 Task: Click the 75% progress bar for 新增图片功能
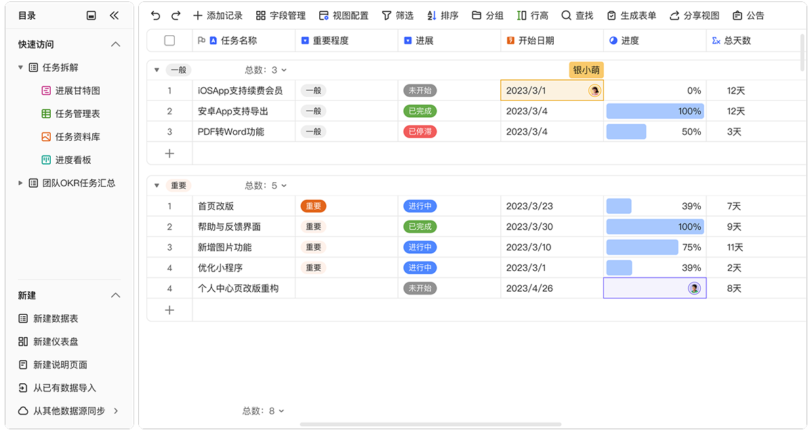click(642, 247)
